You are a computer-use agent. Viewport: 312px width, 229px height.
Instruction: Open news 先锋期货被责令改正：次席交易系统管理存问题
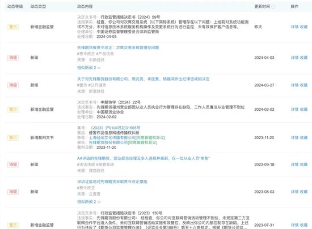pos(118,47)
